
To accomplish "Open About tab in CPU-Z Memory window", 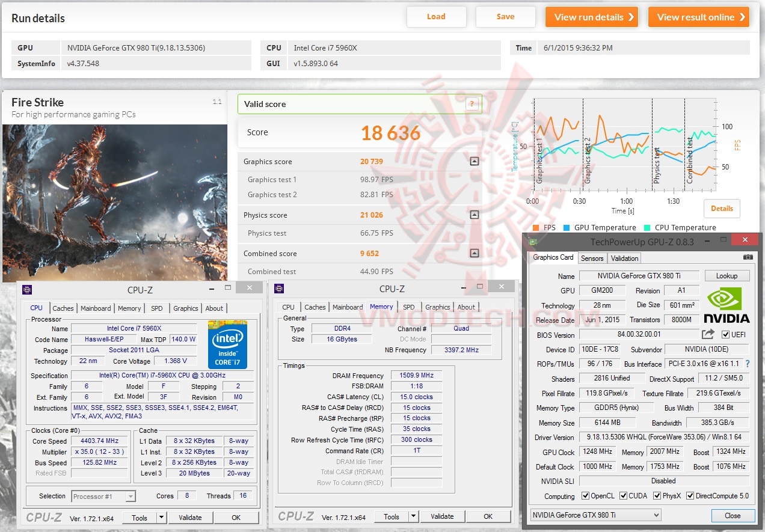I will [466, 307].
